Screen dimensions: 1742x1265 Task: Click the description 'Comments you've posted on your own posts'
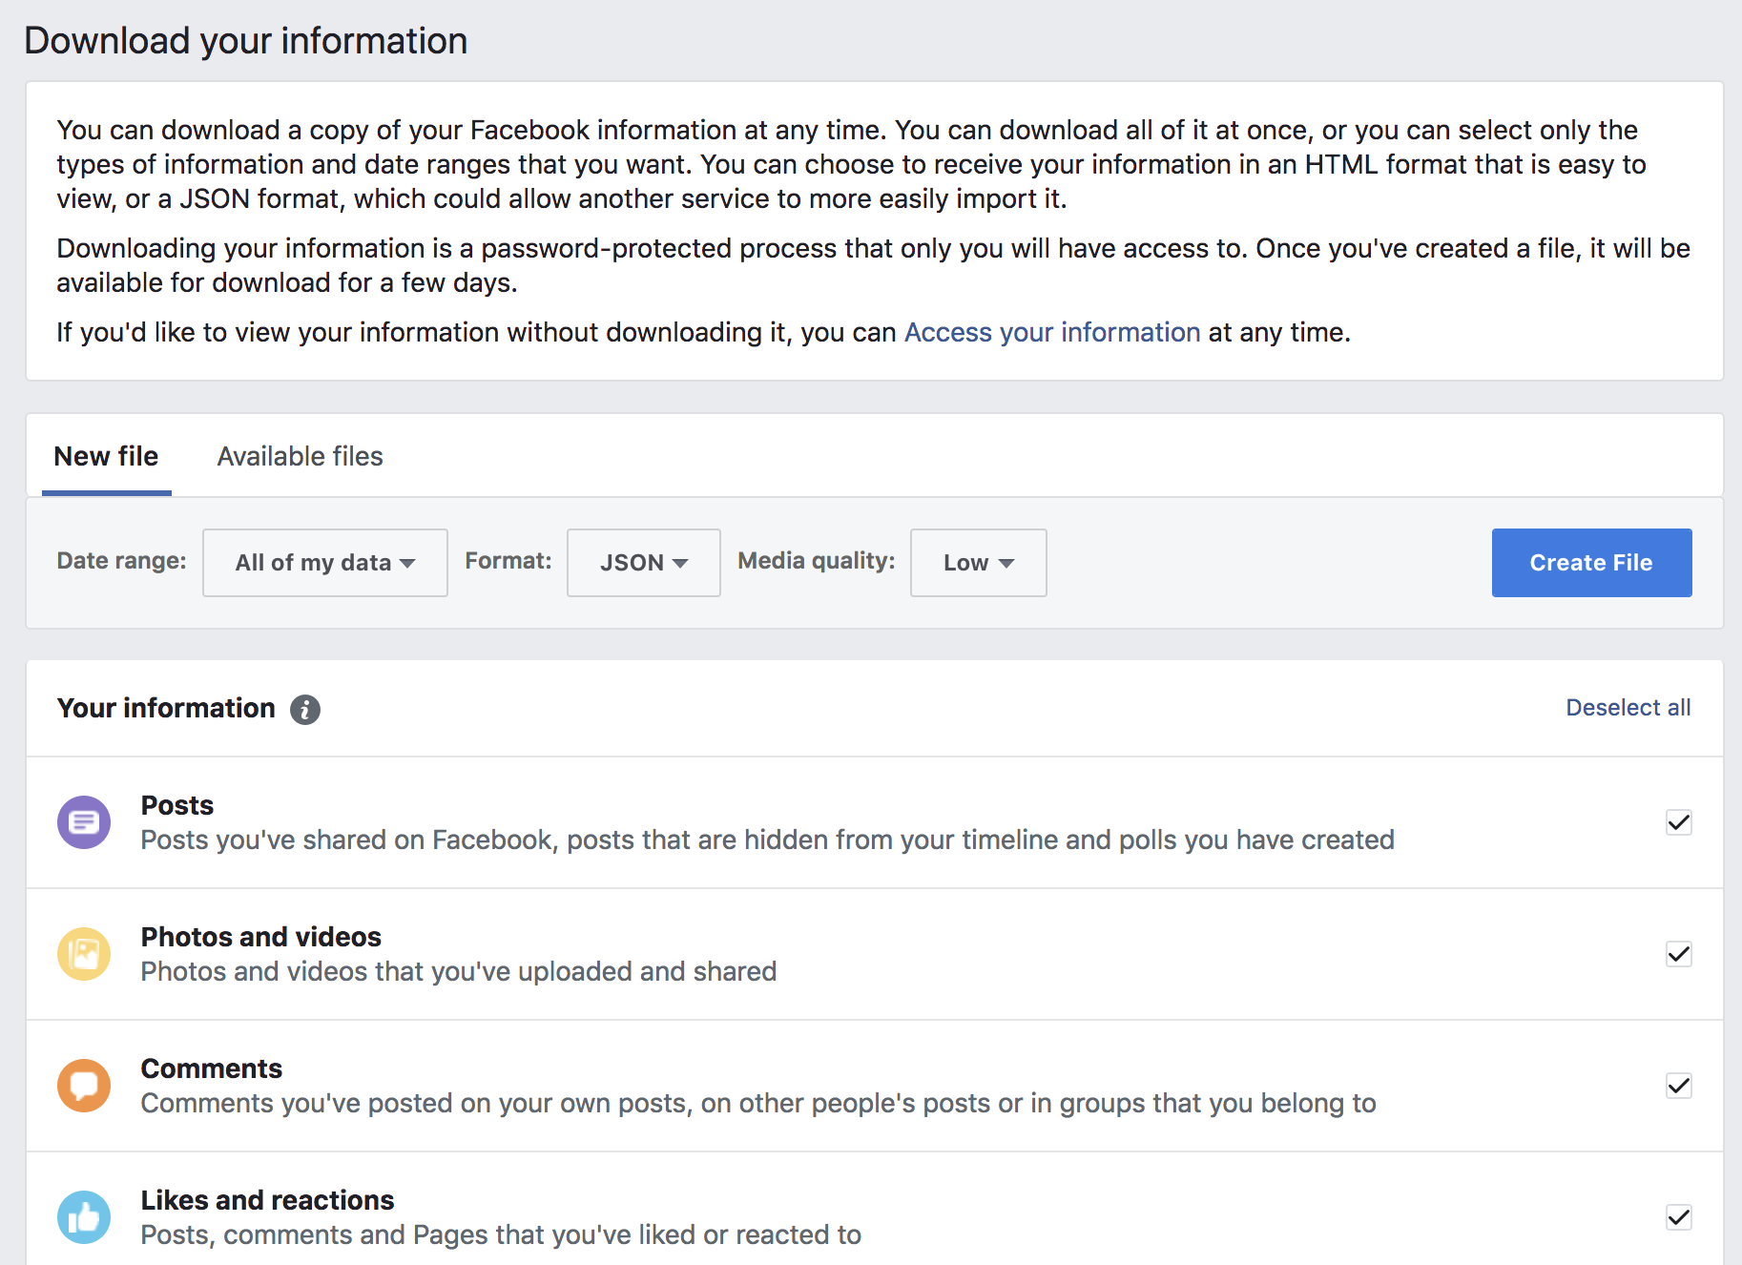(x=758, y=1103)
